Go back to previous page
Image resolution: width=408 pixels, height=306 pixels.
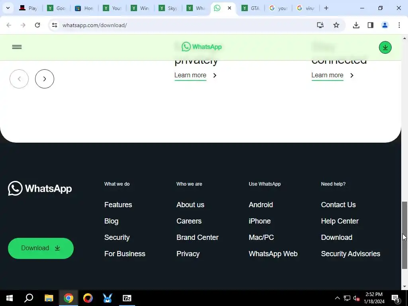[9, 25]
